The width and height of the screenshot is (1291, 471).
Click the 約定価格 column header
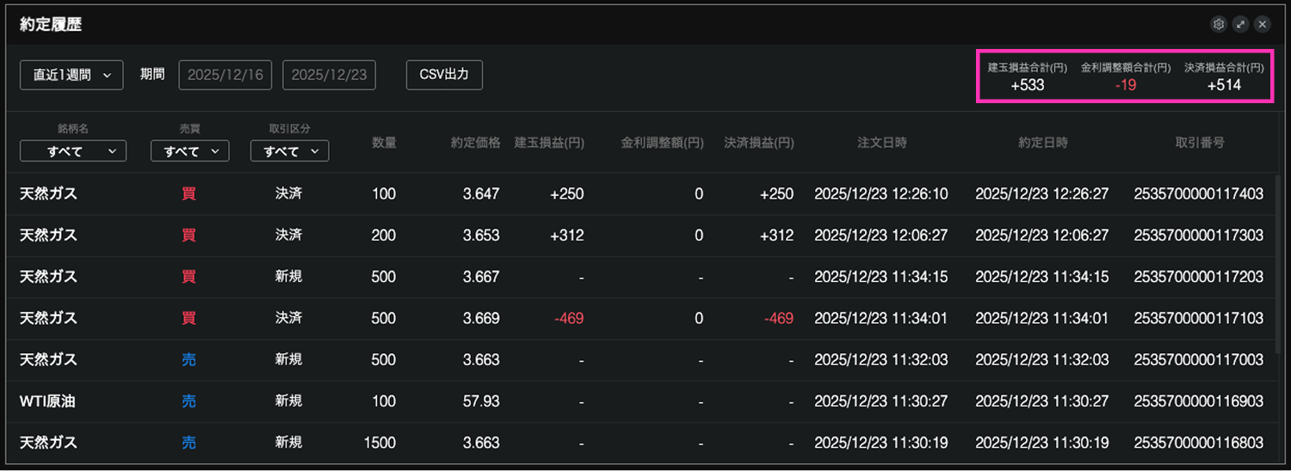475,143
